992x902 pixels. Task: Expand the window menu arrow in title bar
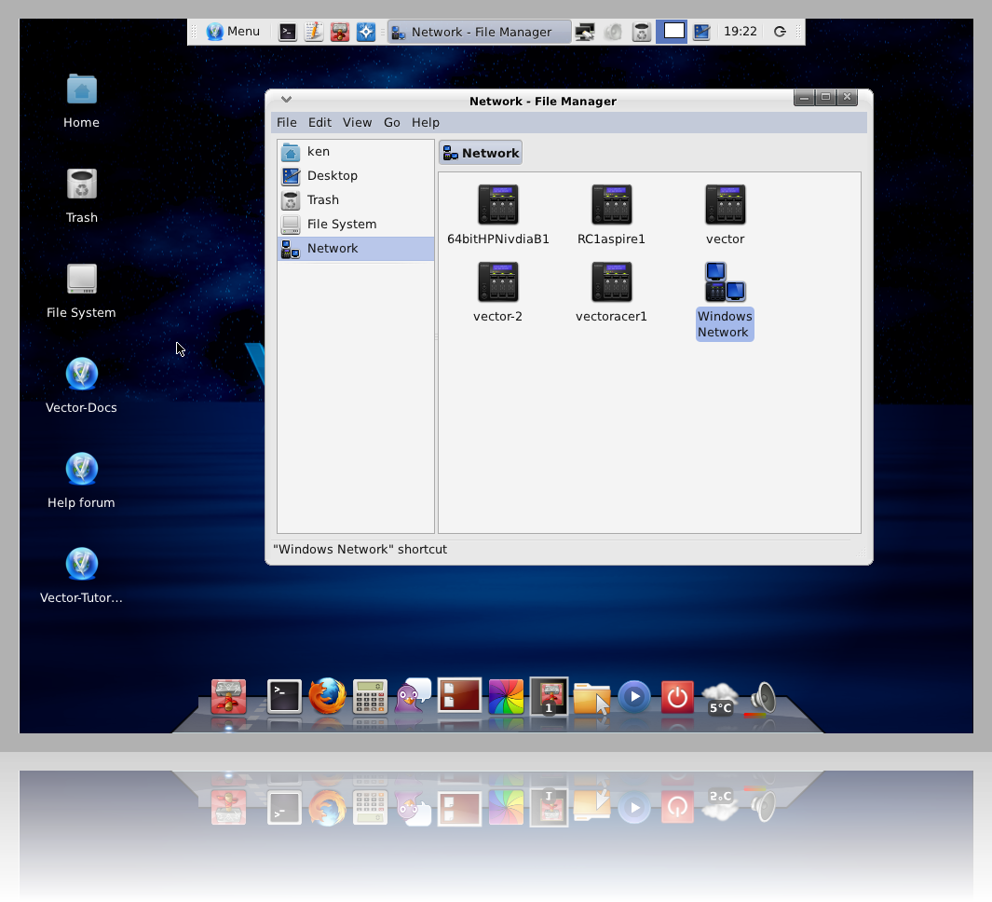pos(286,100)
